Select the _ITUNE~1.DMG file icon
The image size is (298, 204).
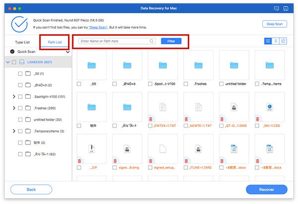(x=198, y=149)
